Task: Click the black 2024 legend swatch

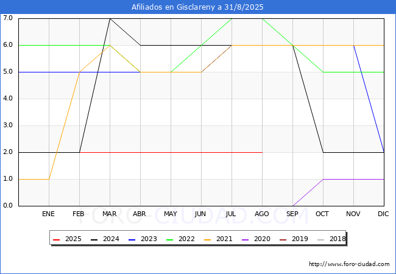Action: (x=94, y=240)
